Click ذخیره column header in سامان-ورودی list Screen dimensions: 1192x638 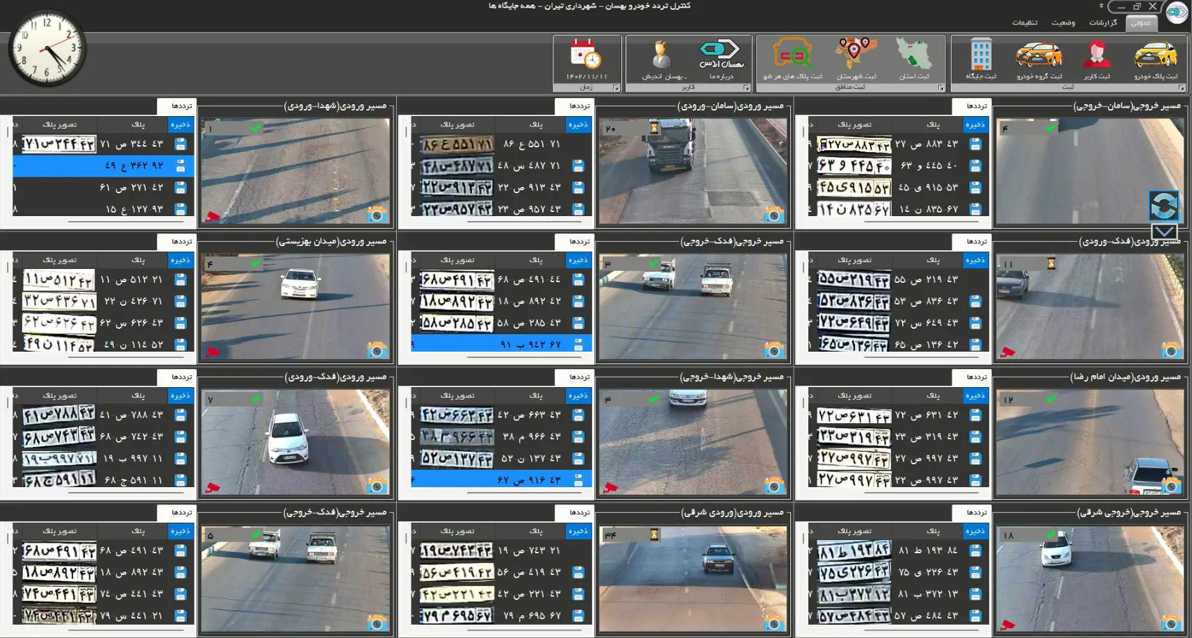tap(578, 124)
